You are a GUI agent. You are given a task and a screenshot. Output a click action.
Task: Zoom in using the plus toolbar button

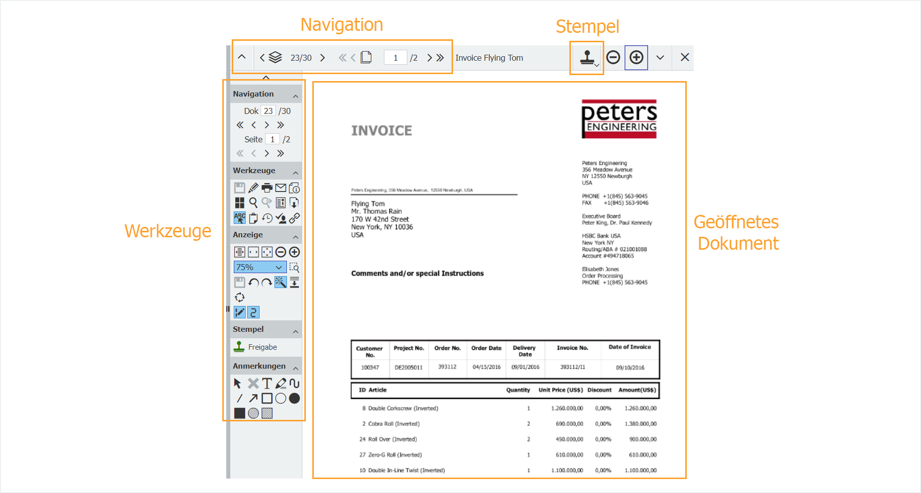pos(636,57)
